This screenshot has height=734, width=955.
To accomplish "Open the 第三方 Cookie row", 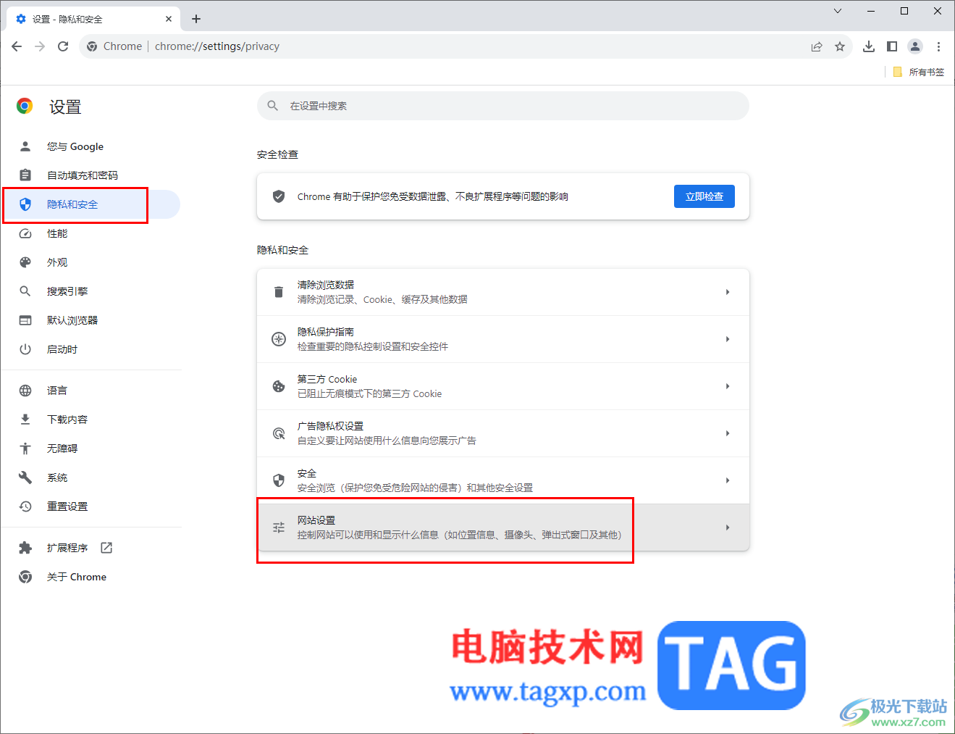I will 503,386.
